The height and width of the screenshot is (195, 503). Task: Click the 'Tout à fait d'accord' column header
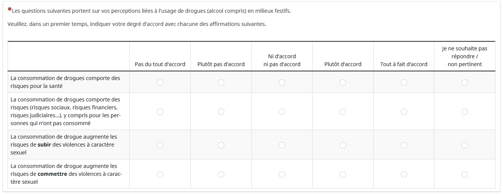point(404,64)
